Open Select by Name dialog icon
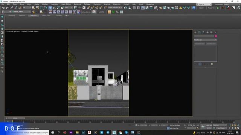Viewport: 241px width, 135px height. [x=37, y=8]
